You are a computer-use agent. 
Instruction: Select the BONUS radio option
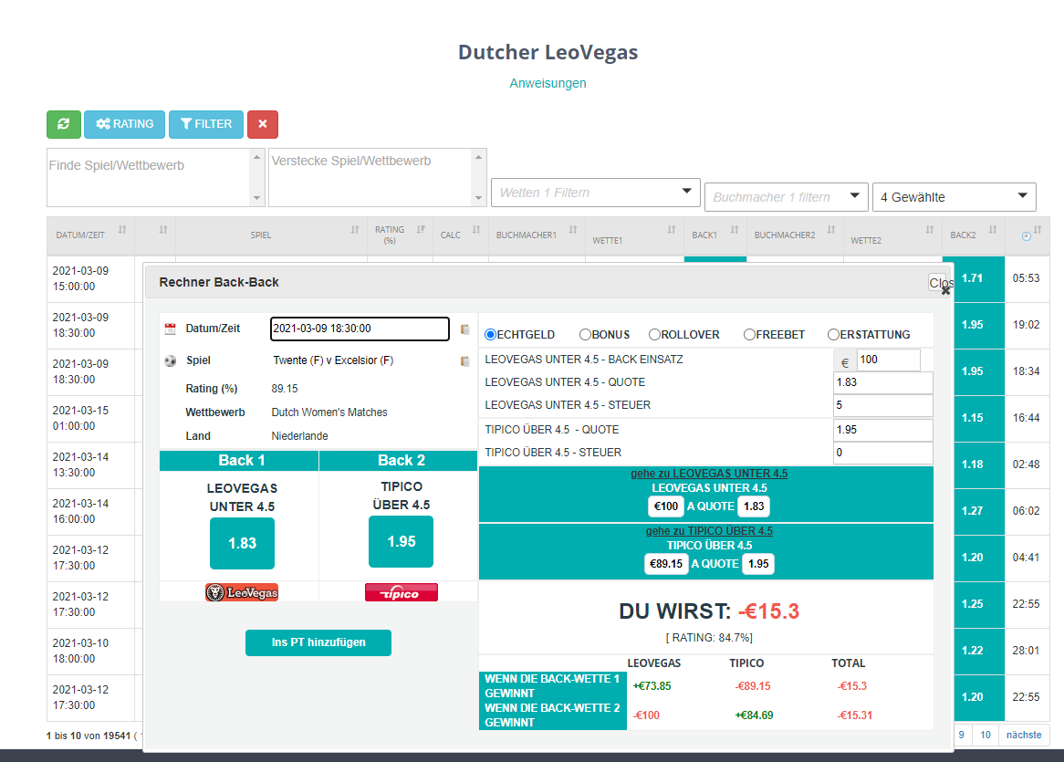[585, 335]
